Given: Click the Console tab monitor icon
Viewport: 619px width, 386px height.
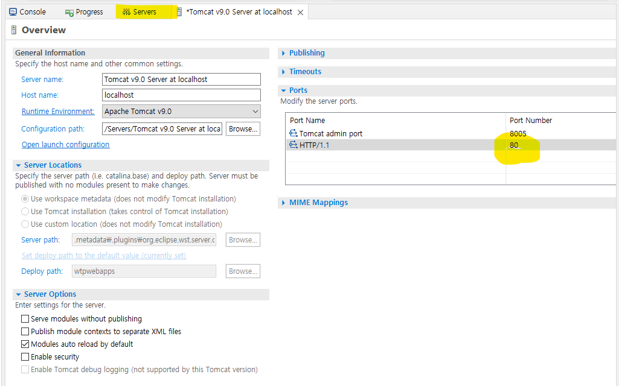Looking at the screenshot, I should 13,12.
